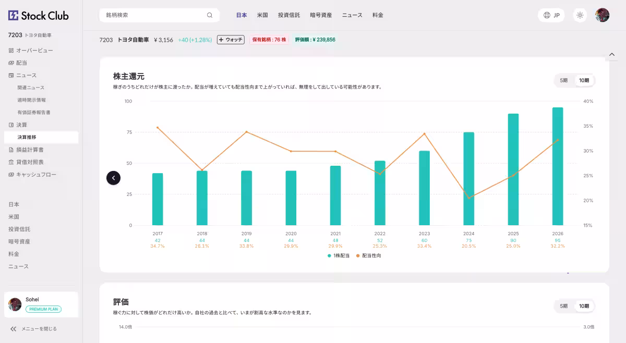Viewport: 626px width, 343px height.
Task: Click the ウォッチ add button
Action: pos(231,40)
